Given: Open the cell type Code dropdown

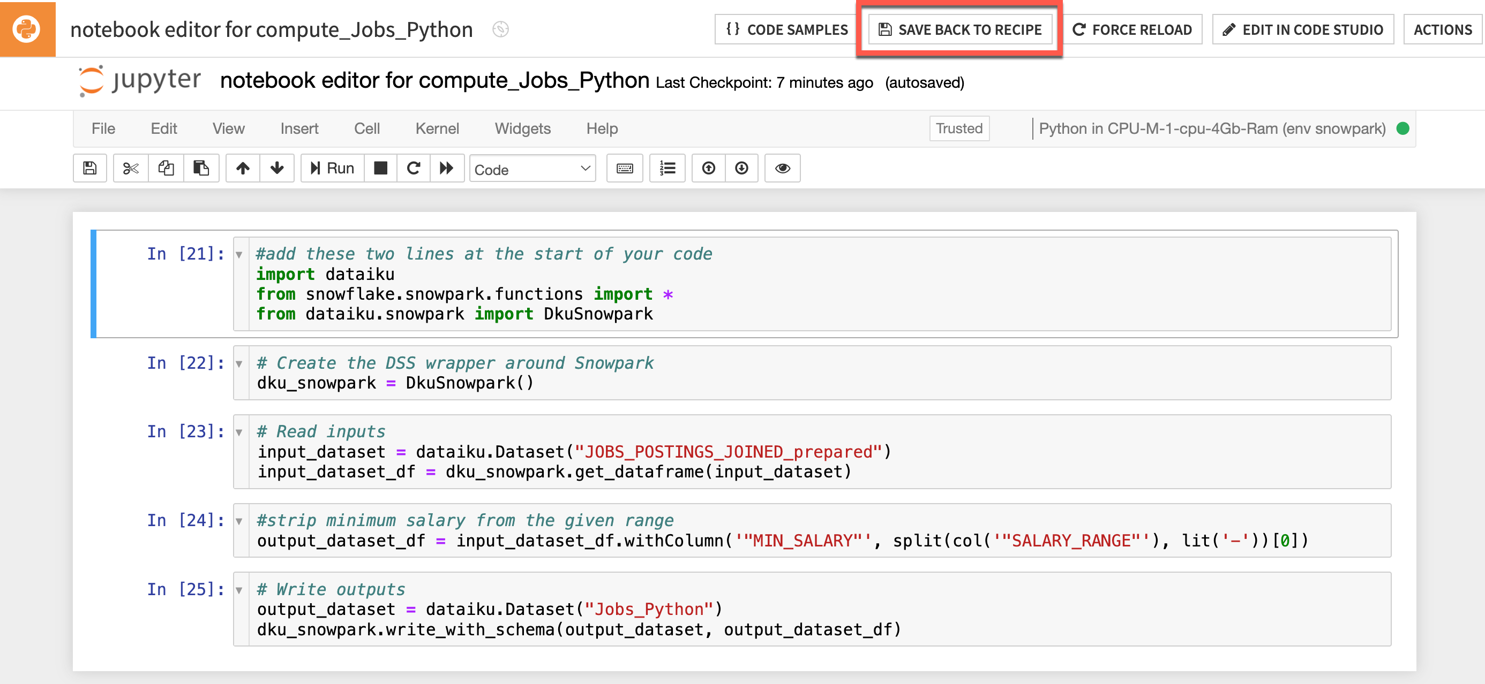Looking at the screenshot, I should click(531, 169).
